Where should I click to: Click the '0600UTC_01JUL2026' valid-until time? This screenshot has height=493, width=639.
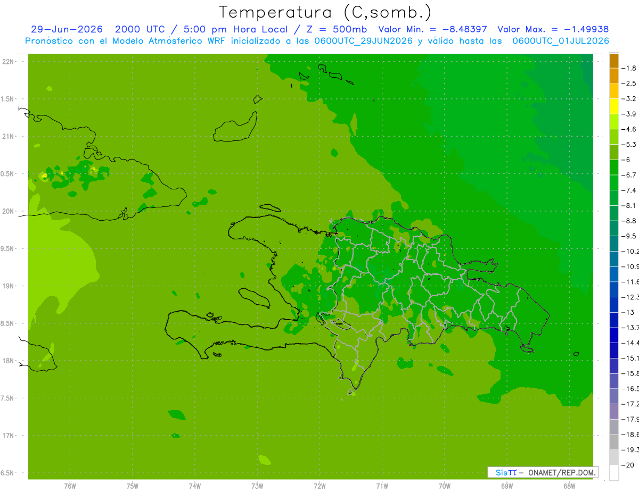click(x=561, y=41)
